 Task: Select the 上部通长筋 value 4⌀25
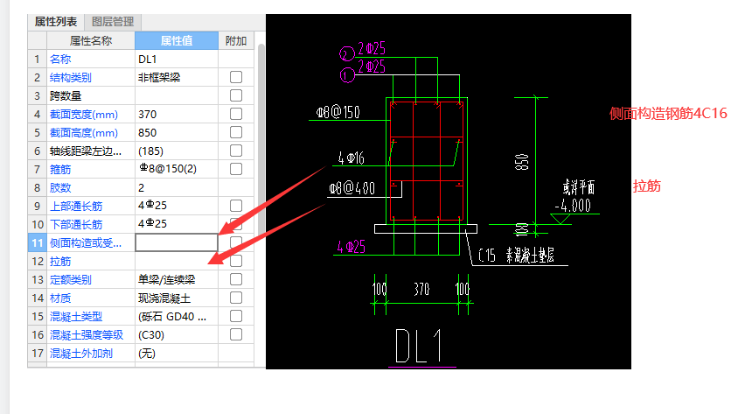[152, 206]
